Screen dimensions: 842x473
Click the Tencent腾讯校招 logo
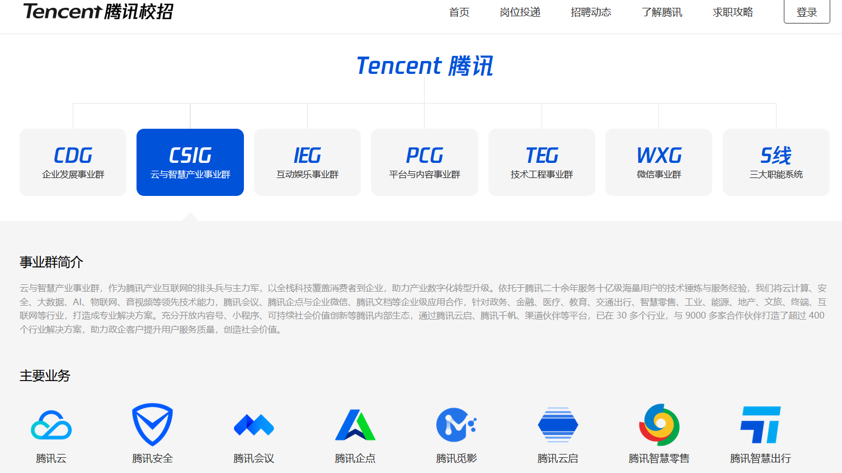pos(98,12)
